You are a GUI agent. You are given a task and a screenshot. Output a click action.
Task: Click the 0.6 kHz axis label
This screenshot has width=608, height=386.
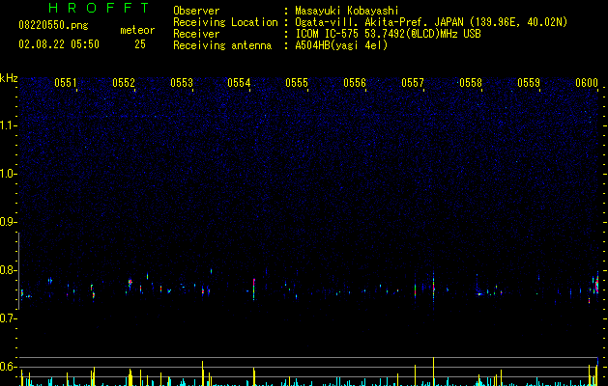tap(8, 367)
